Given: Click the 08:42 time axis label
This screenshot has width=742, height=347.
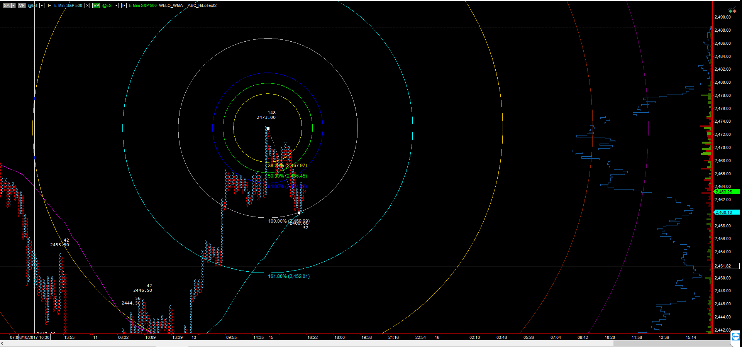Looking at the screenshot, I should click(583, 337).
